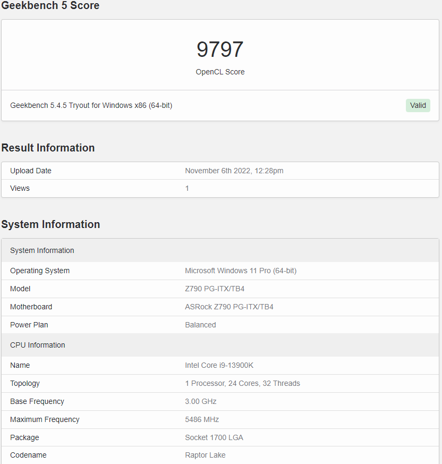The width and height of the screenshot is (442, 464).
Task: Select the 'Raptor Lake' codename value
Action: 205,455
